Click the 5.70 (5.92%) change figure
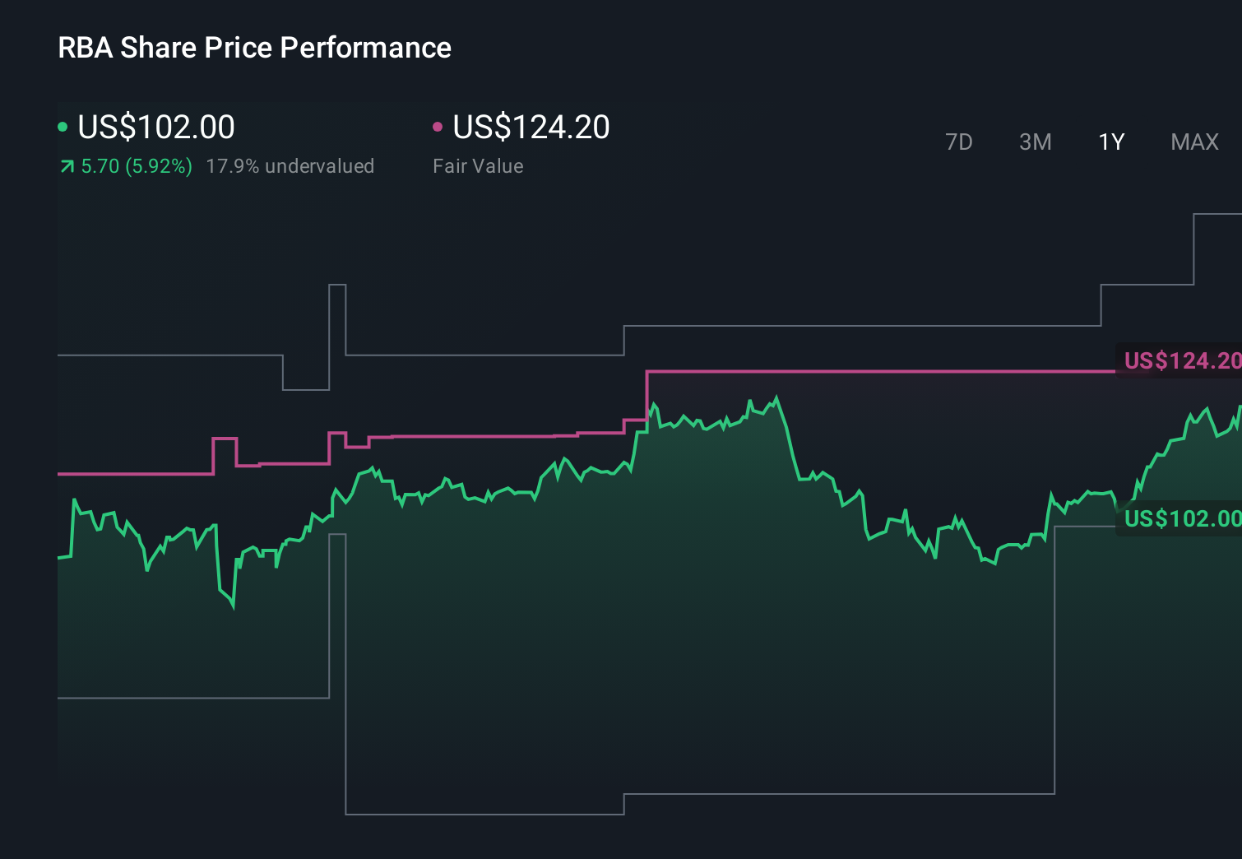 [x=134, y=166]
